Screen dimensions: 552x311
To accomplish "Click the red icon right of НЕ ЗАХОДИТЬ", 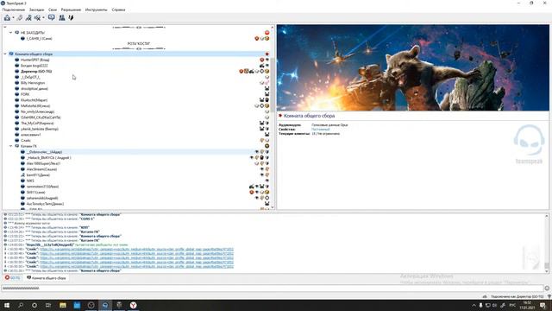I will pyautogui.click(x=267, y=33).
